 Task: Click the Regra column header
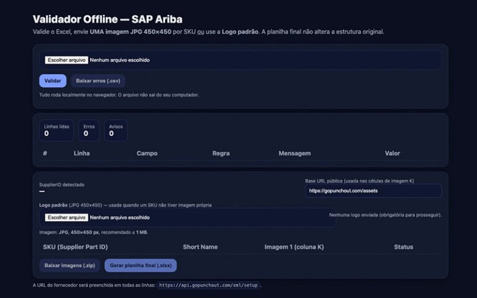coord(221,153)
